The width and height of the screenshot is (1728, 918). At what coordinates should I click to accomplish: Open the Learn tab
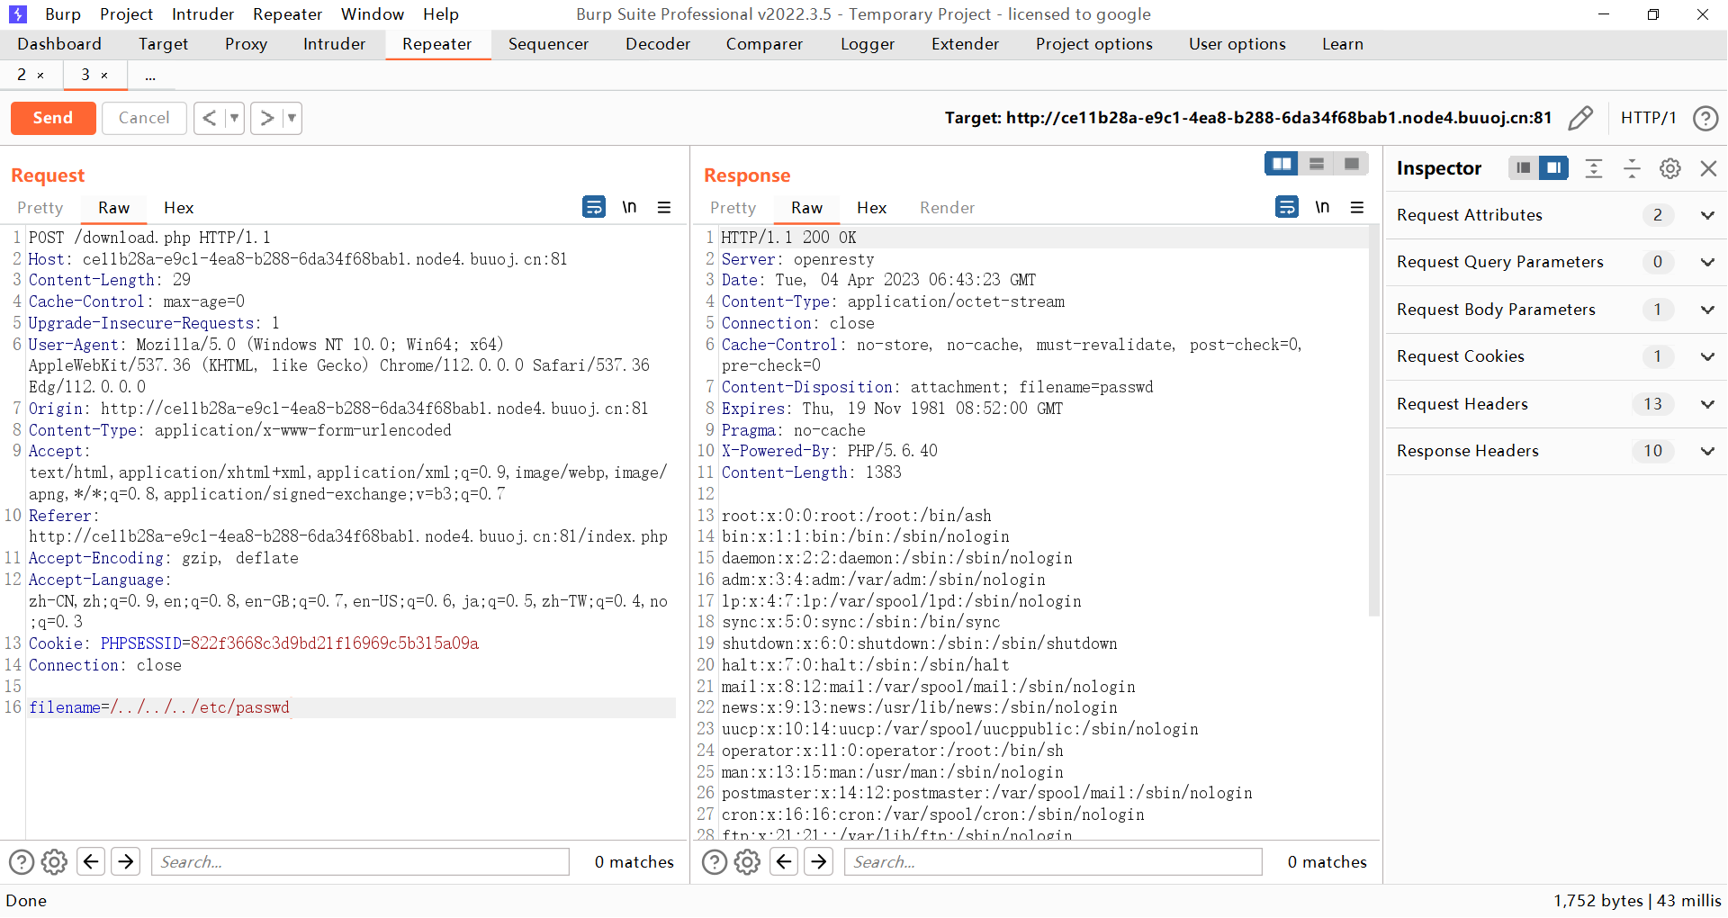[1342, 44]
